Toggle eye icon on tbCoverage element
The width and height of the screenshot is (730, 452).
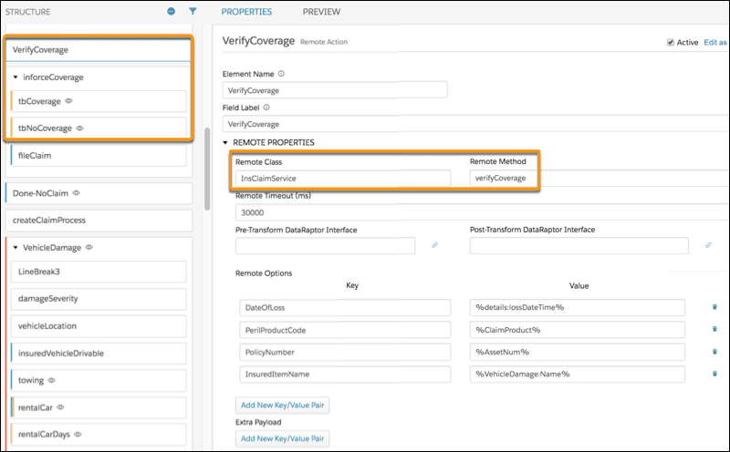69,101
